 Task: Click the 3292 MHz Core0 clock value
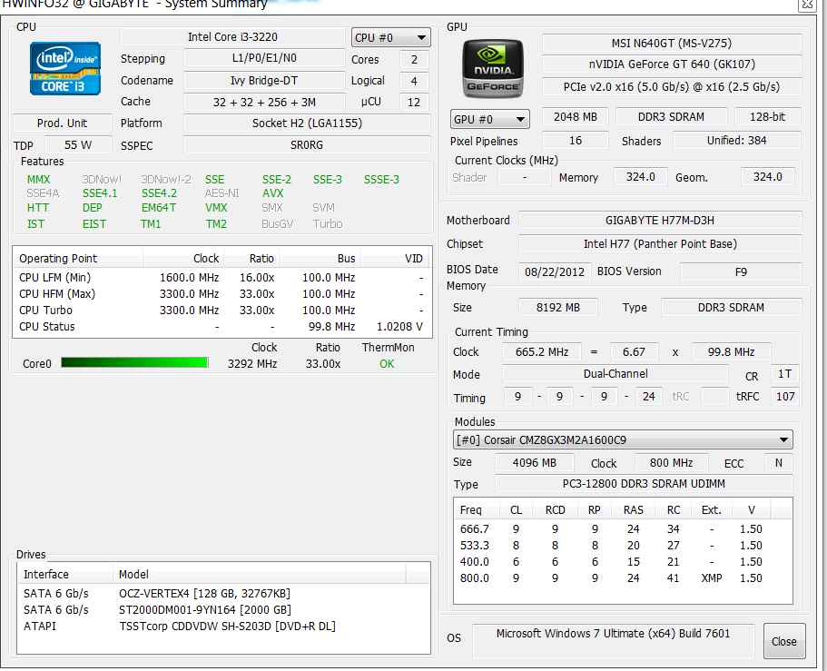tap(252, 363)
